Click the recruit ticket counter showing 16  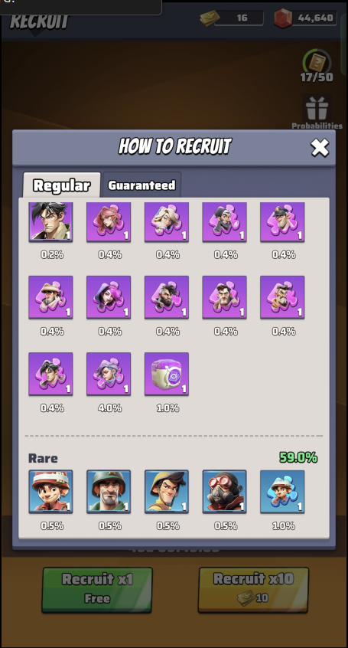[x=232, y=18]
